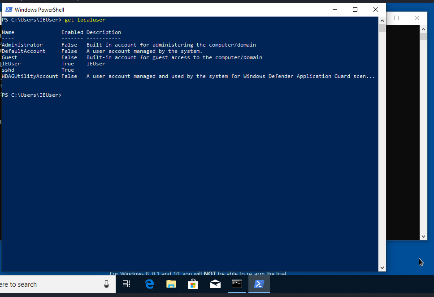Click the PowerShell scrollbar thumb
434x297 pixels.
(x=382, y=28)
